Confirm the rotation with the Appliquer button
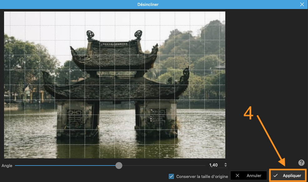The width and height of the screenshot is (308, 182). (x=288, y=175)
